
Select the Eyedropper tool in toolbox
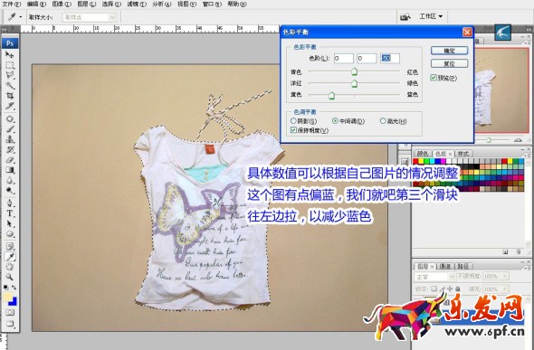pos(10,257)
